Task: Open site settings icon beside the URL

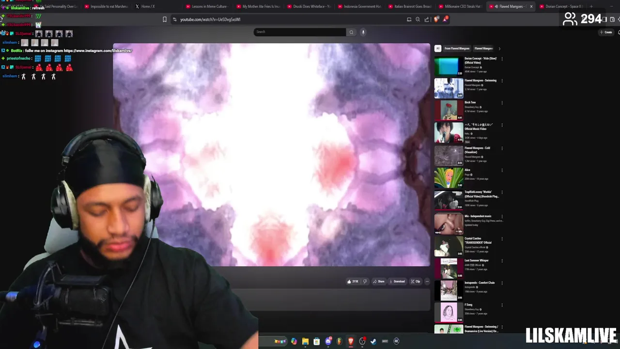Action: click(174, 19)
